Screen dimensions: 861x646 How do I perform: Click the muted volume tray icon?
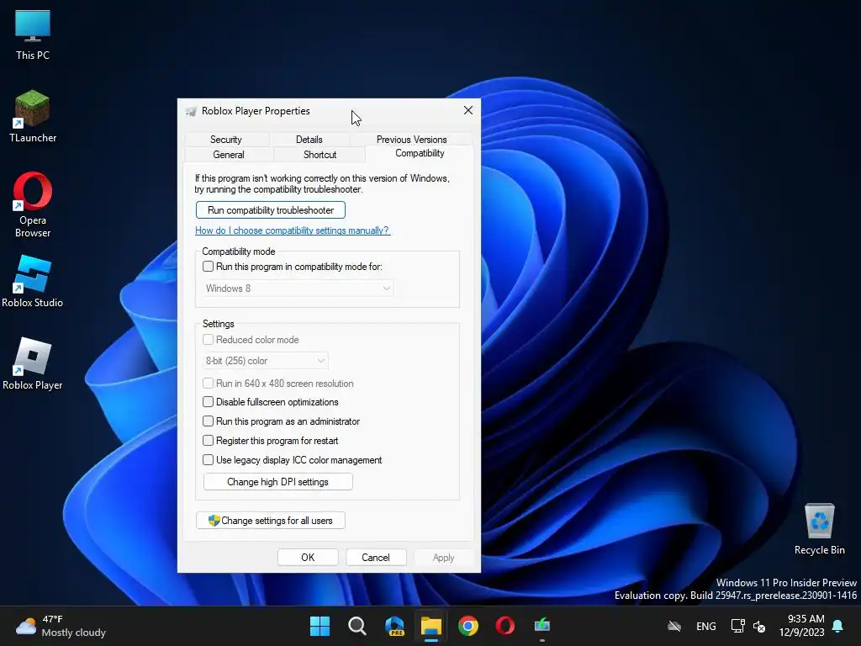point(759,626)
